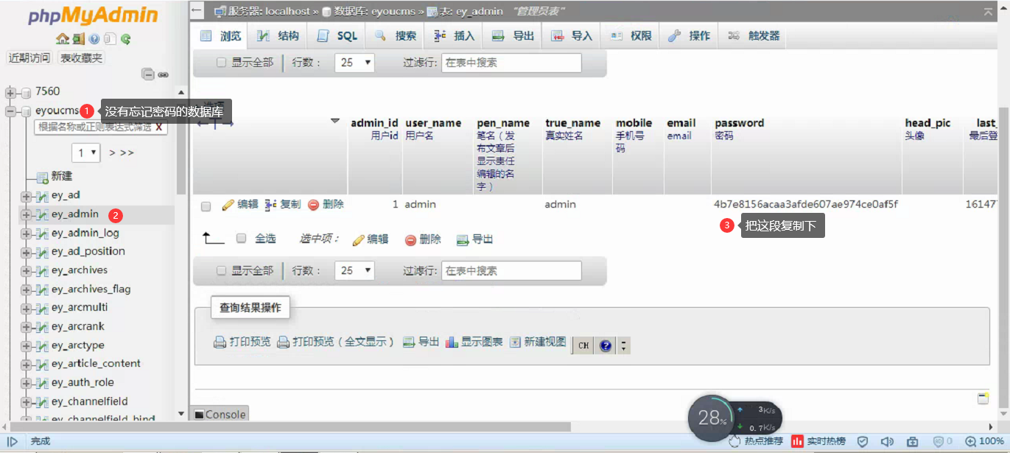Click the speaker sound icon in status bar
Viewport: 1010px width, 453px height.
pos(887,441)
